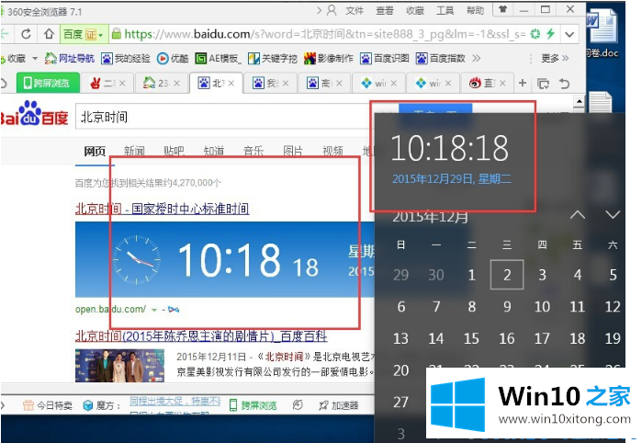Open the 查看 menu
Image resolution: width=642 pixels, height=443 pixels.
pyautogui.click(x=385, y=10)
